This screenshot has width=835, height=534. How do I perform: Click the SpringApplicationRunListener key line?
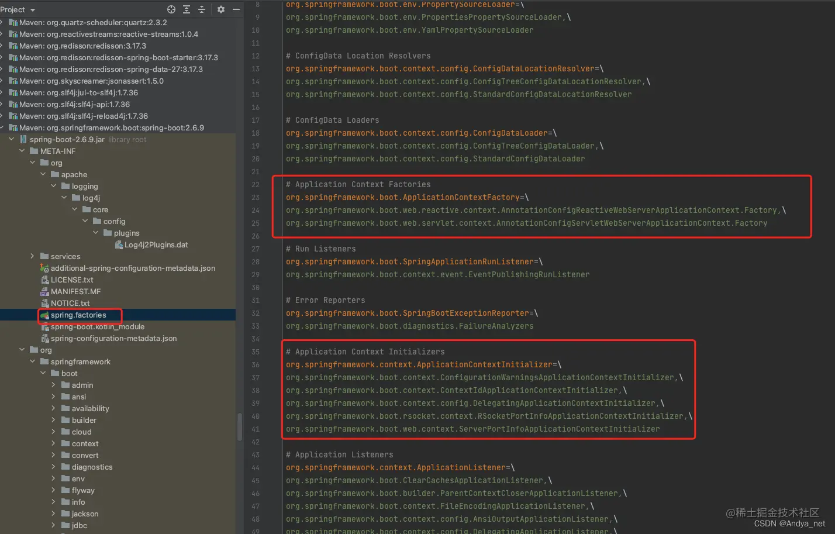tap(414, 261)
